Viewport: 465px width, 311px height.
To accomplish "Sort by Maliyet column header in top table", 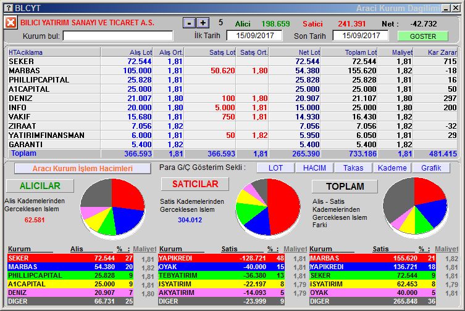I will click(x=396, y=52).
